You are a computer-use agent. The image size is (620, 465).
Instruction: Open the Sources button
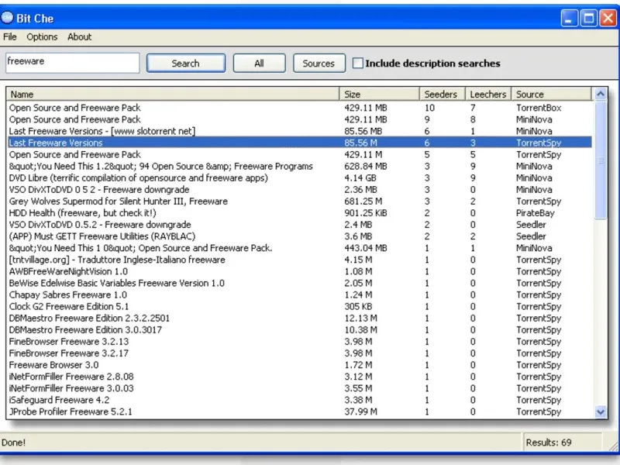(x=319, y=64)
